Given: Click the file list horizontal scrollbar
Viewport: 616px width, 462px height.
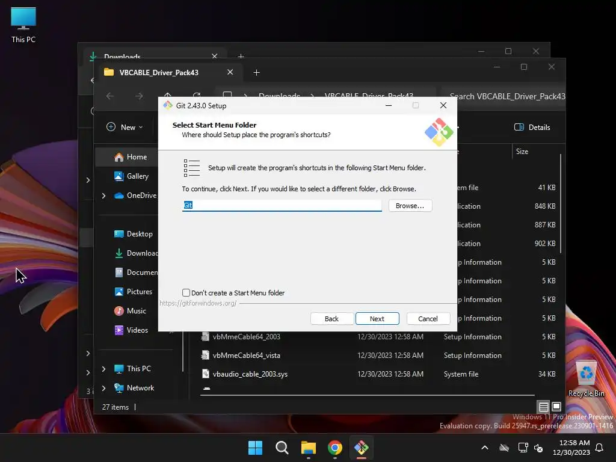Looking at the screenshot, I should click(x=368, y=395).
